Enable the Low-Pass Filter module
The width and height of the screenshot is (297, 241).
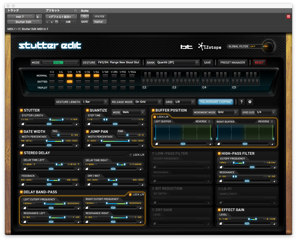pyautogui.click(x=153, y=153)
